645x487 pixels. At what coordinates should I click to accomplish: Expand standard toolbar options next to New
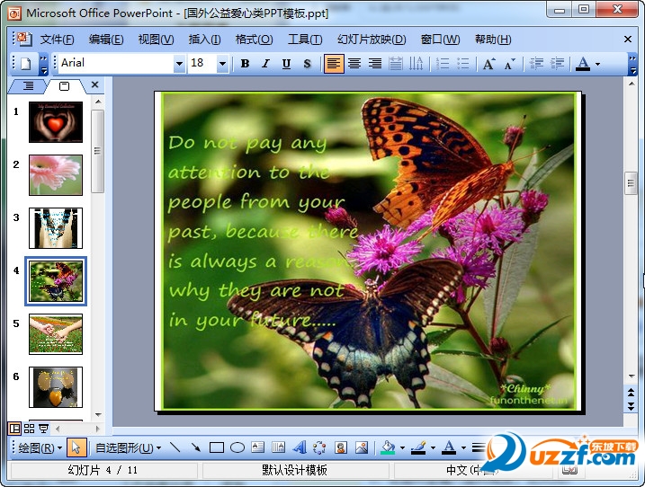[x=43, y=65]
